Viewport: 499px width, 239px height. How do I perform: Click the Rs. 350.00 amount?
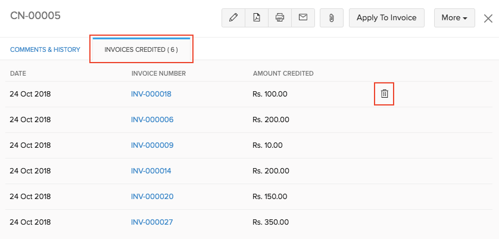[271, 222]
